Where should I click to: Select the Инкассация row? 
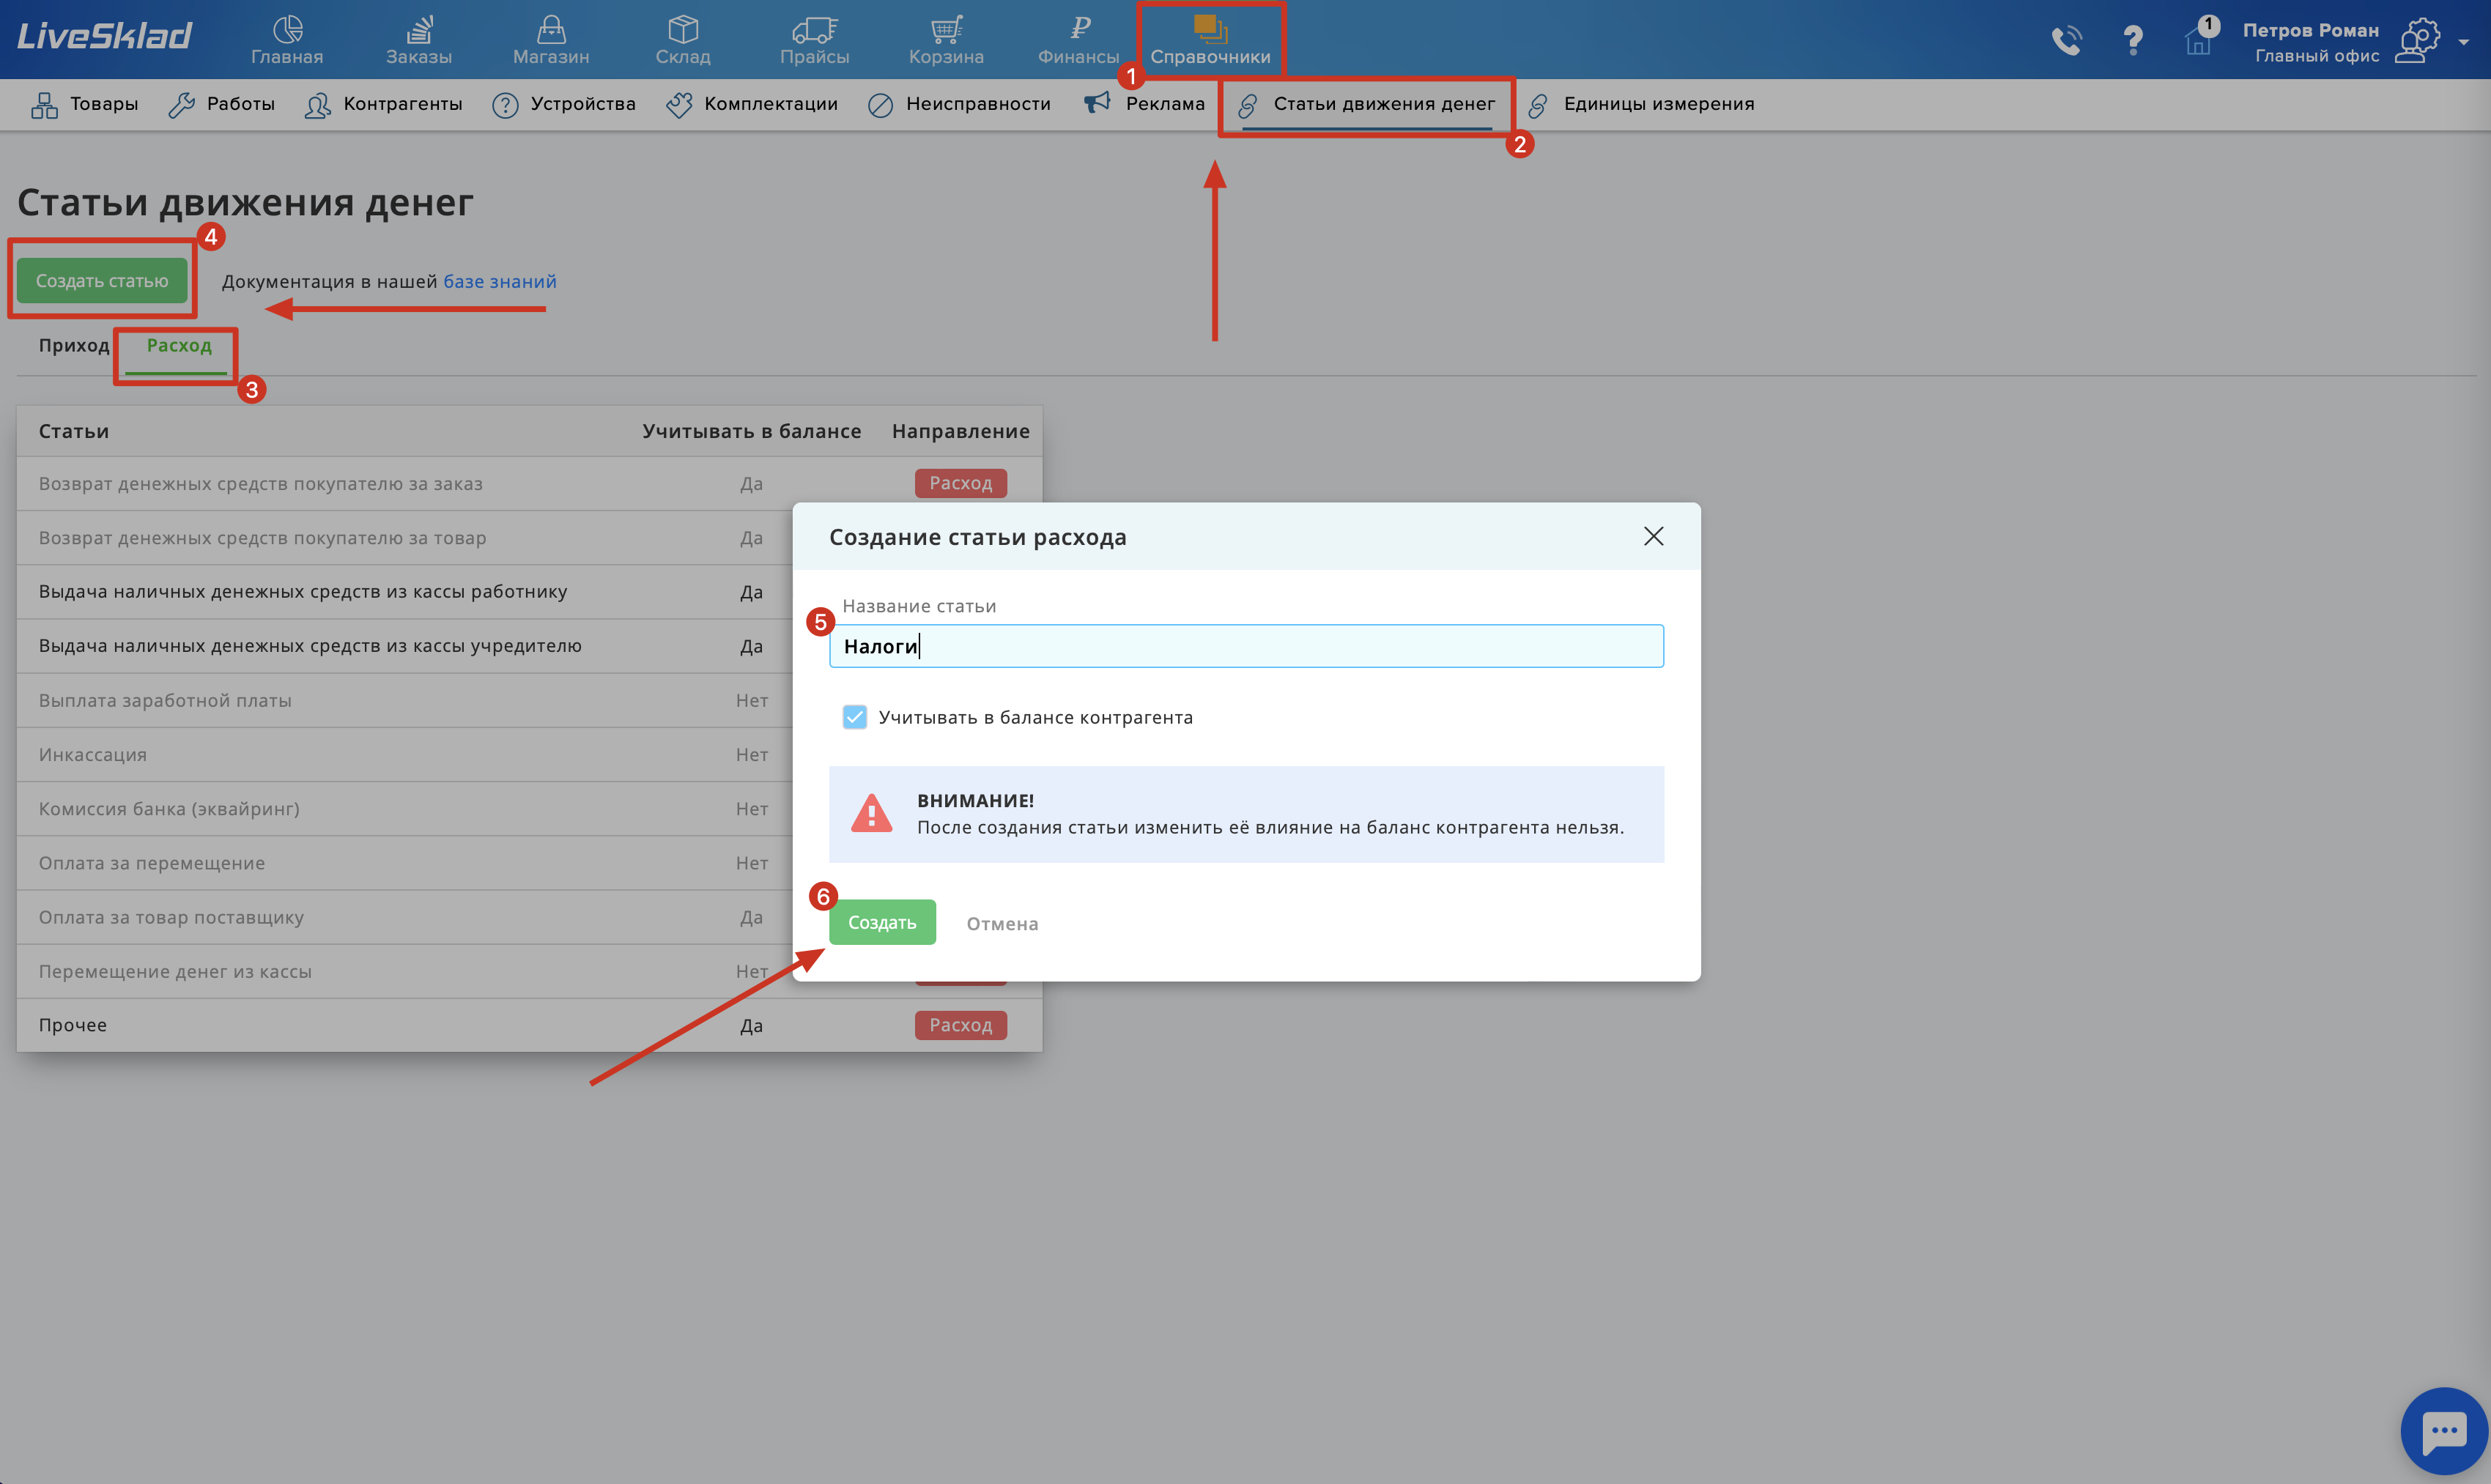click(x=529, y=755)
